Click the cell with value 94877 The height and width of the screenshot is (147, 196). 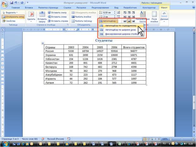click(134, 51)
